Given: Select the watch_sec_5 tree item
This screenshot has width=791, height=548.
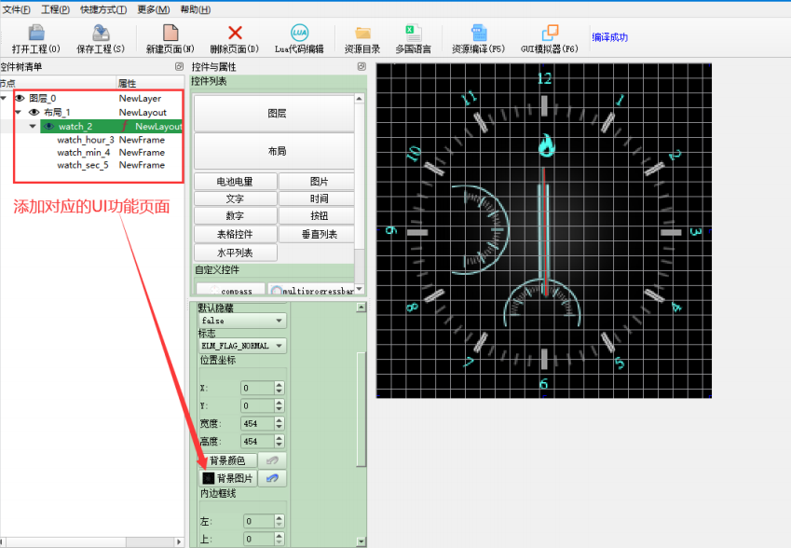Looking at the screenshot, I should click(x=83, y=165).
